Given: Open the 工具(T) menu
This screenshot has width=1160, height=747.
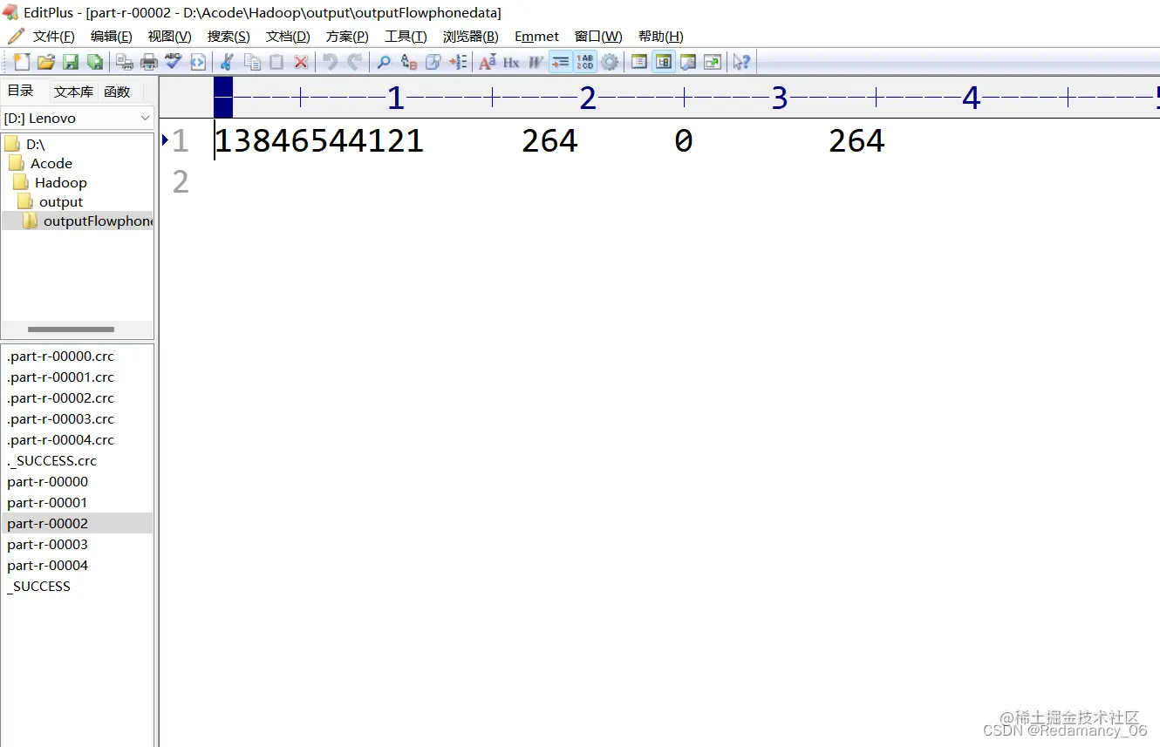Looking at the screenshot, I should point(406,37).
